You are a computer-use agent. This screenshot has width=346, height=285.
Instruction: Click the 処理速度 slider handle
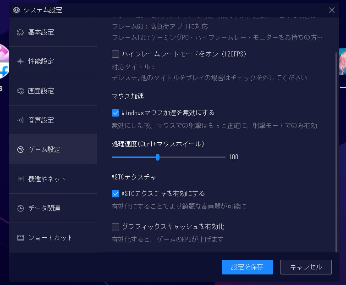[x=158, y=157]
